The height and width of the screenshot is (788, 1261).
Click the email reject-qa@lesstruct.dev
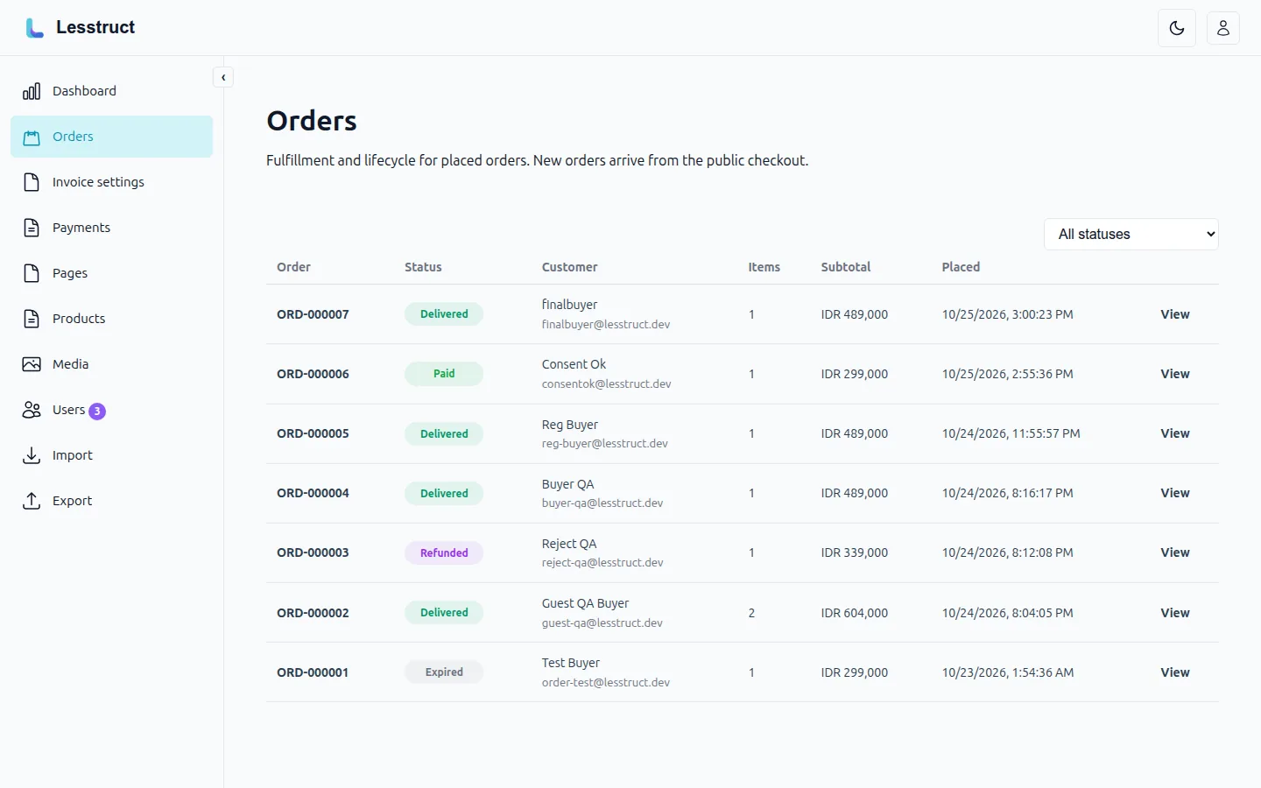coord(602,562)
